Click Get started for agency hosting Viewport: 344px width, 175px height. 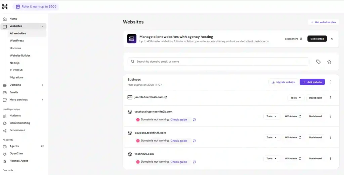[x=317, y=39]
